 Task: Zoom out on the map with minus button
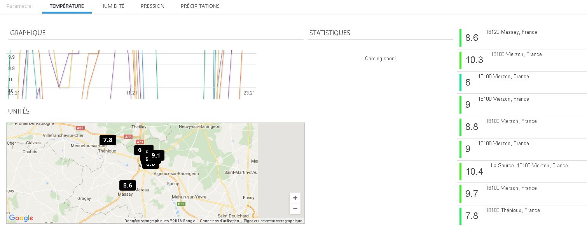point(295,209)
